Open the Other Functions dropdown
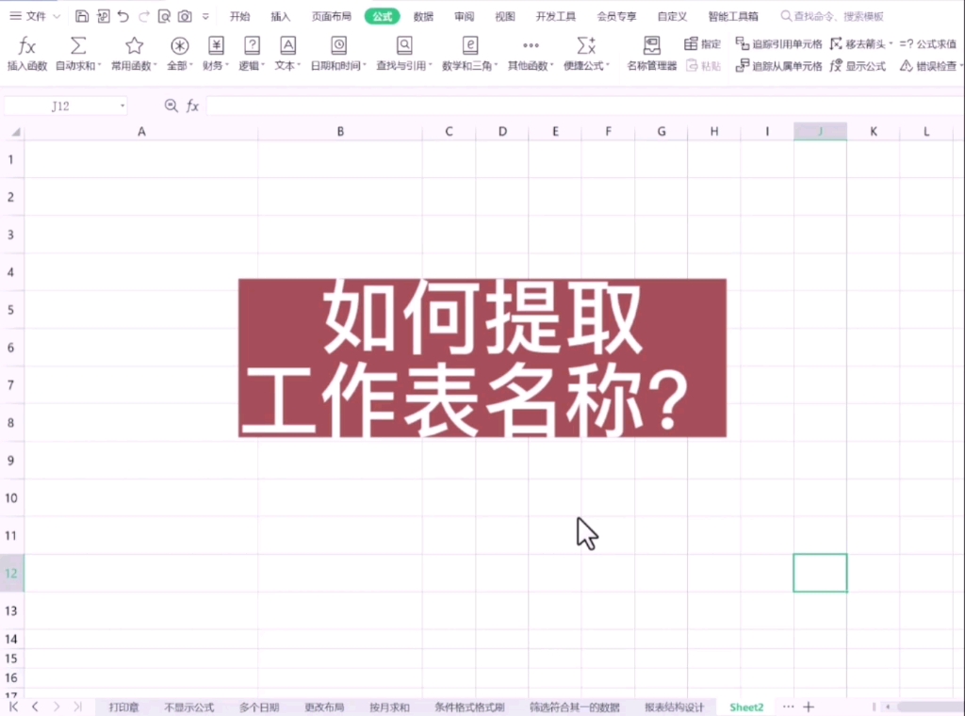The width and height of the screenshot is (965, 716). [531, 52]
